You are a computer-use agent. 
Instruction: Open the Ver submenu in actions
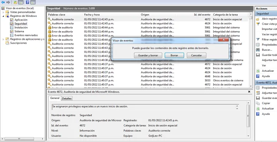(264, 65)
